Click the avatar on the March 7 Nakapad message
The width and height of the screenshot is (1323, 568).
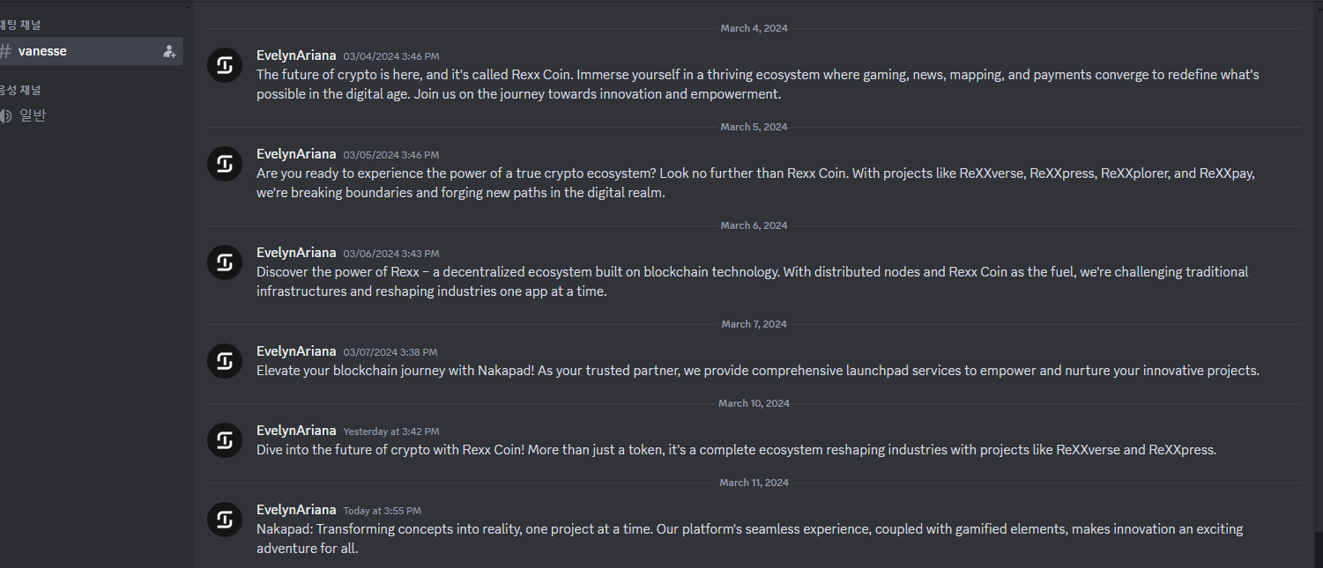tap(225, 361)
